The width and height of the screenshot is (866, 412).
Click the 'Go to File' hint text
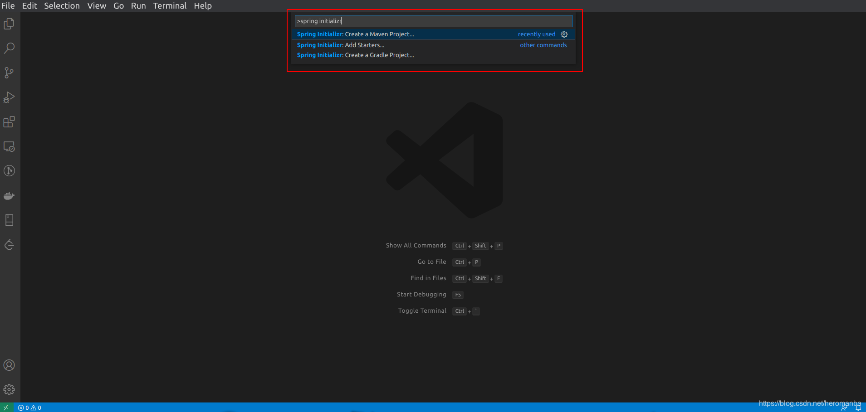pyautogui.click(x=432, y=262)
